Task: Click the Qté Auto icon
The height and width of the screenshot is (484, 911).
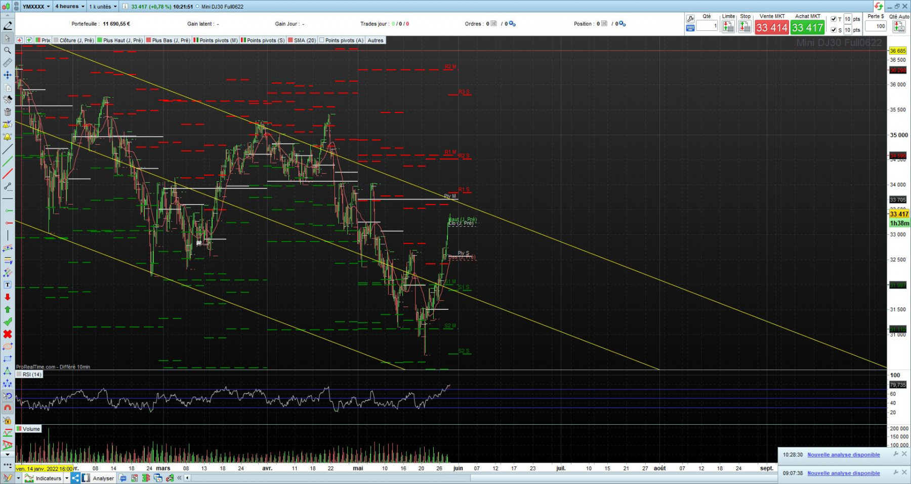Action: [x=899, y=27]
